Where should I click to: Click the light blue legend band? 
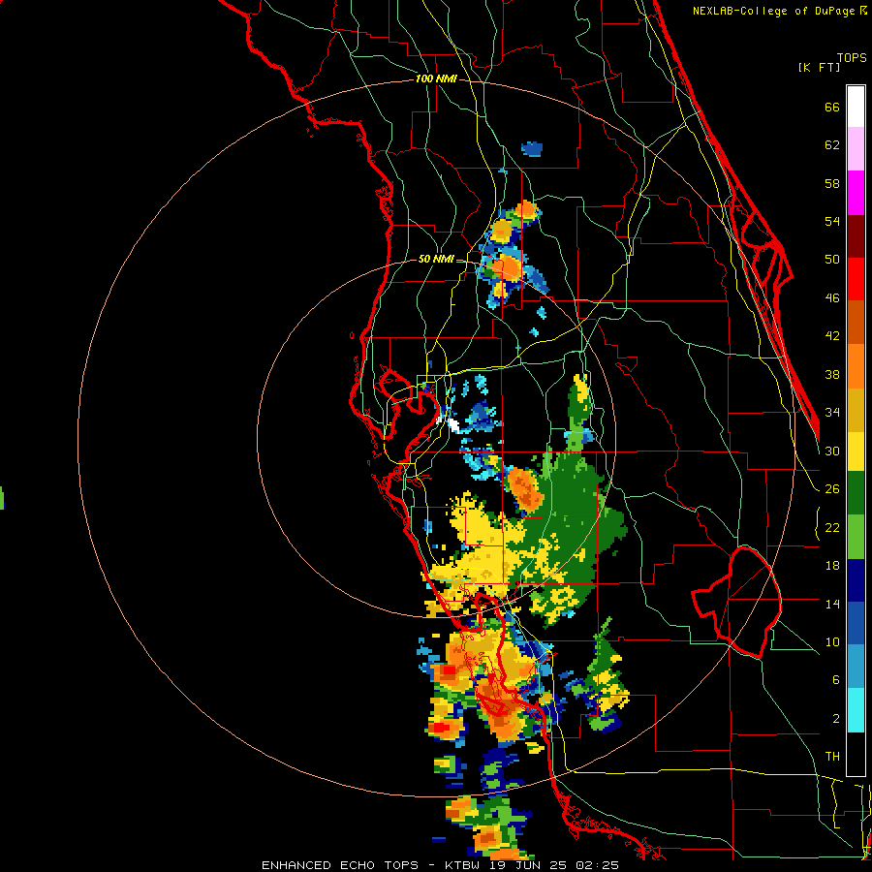856,667
